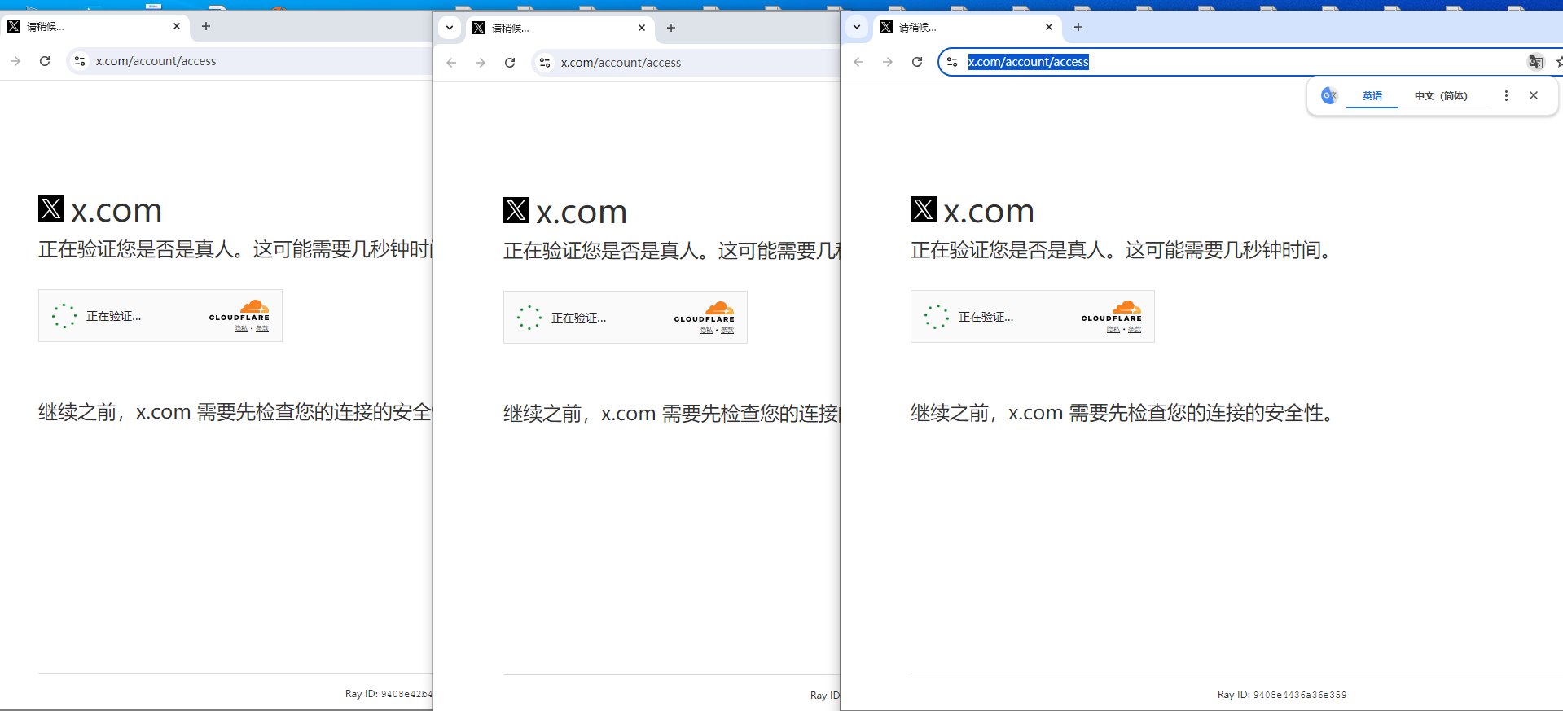1563x711 pixels.
Task: Open the 隐私 link in the right Cloudflare widget
Action: (1113, 330)
